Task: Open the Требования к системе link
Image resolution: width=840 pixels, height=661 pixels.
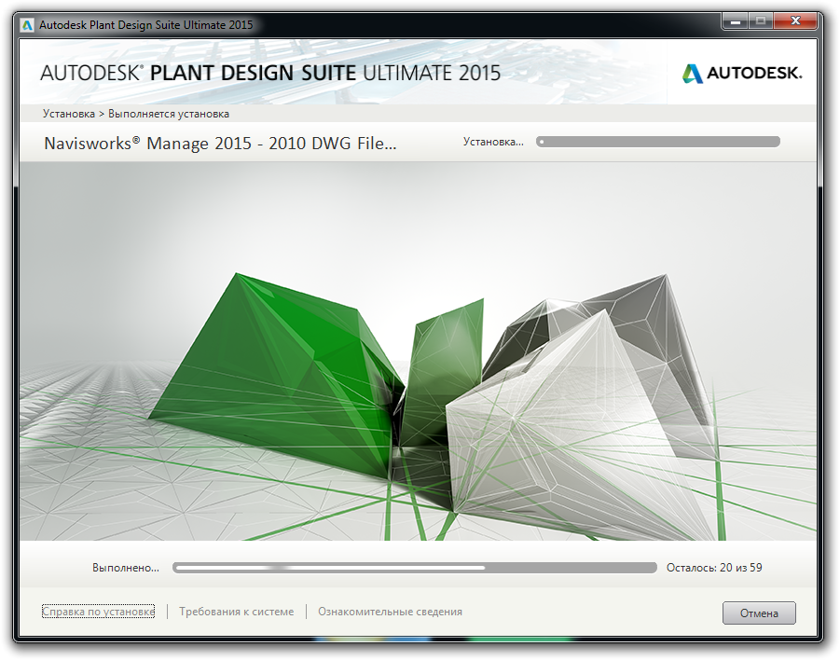Action: [x=236, y=612]
